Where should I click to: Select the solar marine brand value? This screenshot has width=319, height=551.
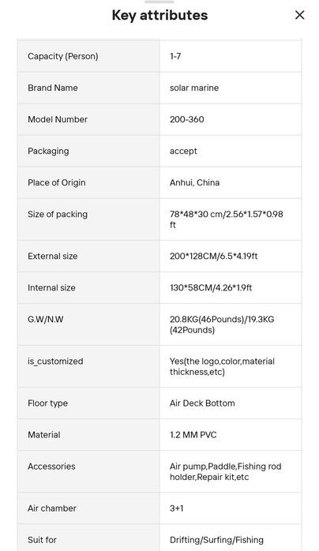(x=194, y=88)
